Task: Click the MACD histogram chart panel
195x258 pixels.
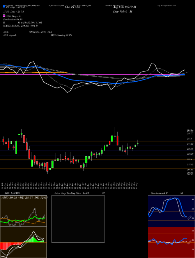Action: point(23,242)
